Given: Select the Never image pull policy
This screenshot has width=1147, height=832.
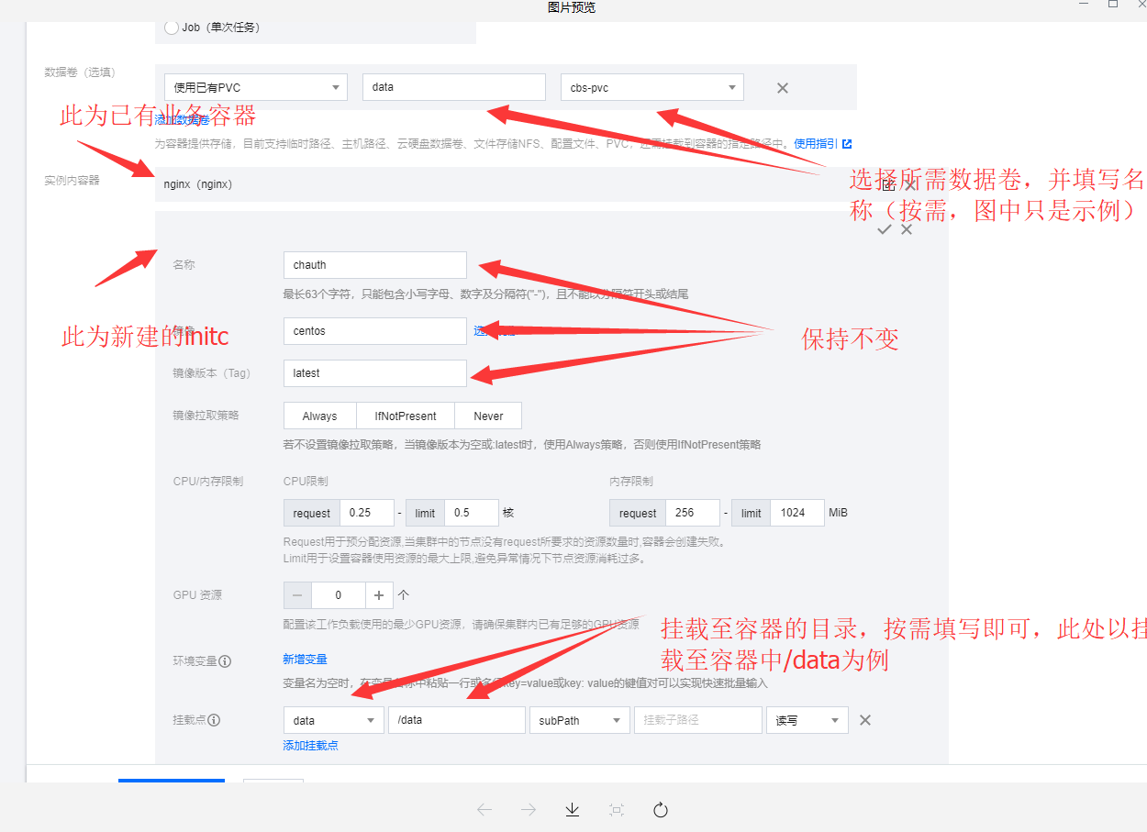Looking at the screenshot, I should [488, 416].
